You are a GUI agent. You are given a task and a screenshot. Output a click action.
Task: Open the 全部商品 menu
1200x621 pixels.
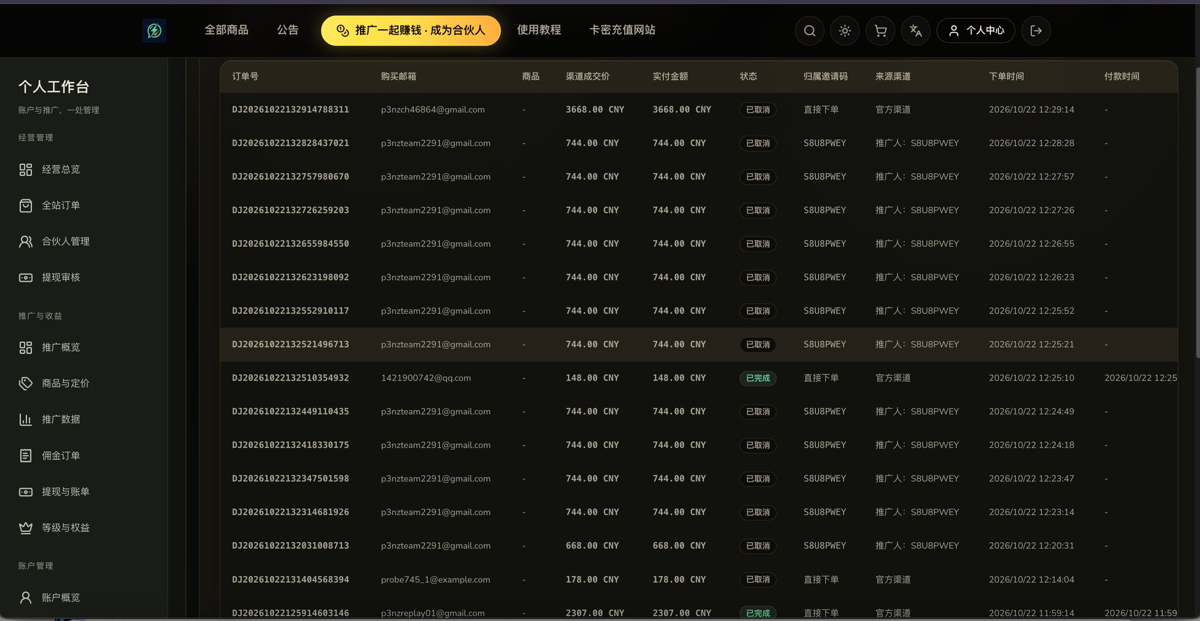pyautogui.click(x=226, y=30)
